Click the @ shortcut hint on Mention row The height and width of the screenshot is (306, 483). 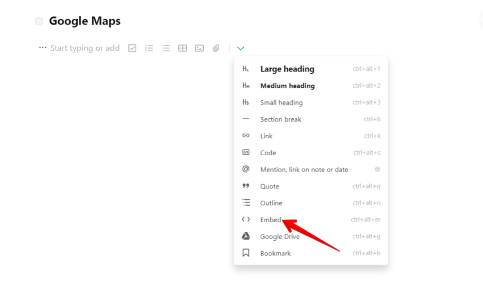point(377,169)
